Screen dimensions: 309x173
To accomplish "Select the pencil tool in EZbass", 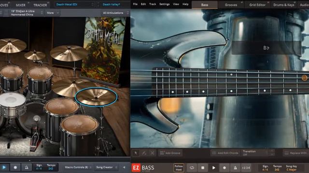I will coord(144,153).
